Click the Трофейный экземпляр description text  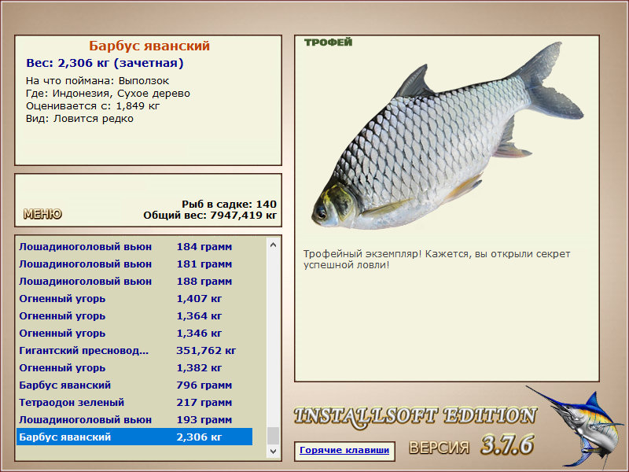436,260
